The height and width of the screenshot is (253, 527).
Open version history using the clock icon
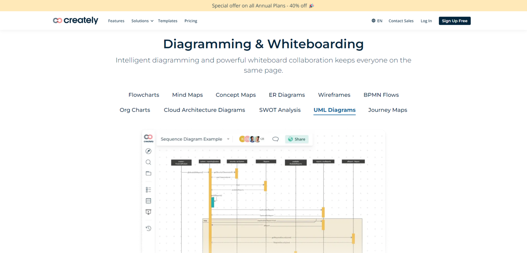coord(148,228)
